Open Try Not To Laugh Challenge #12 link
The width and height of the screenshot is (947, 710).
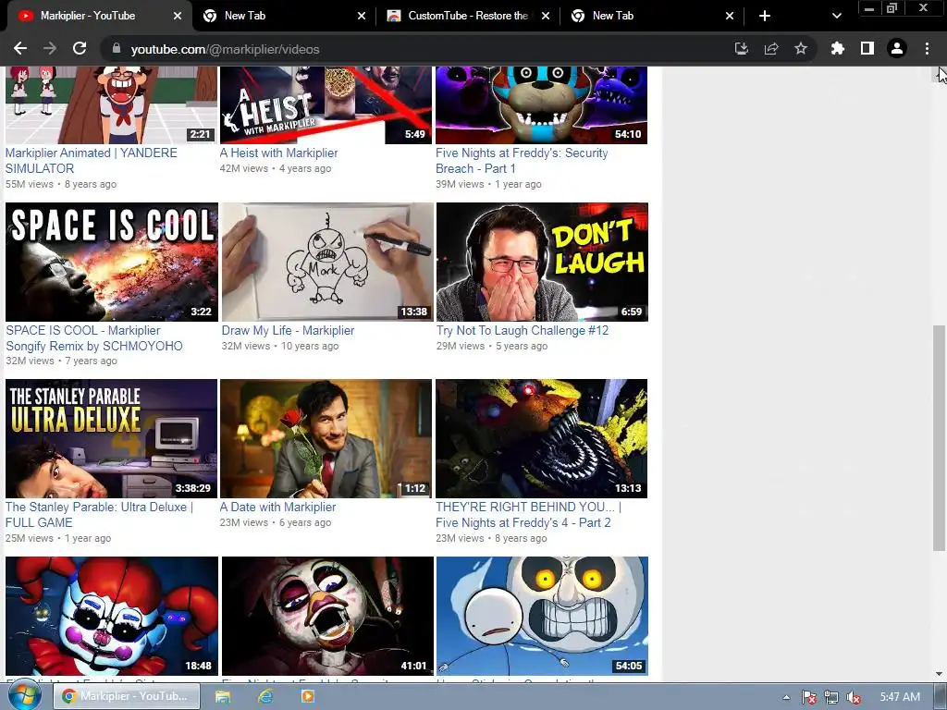coord(523,330)
